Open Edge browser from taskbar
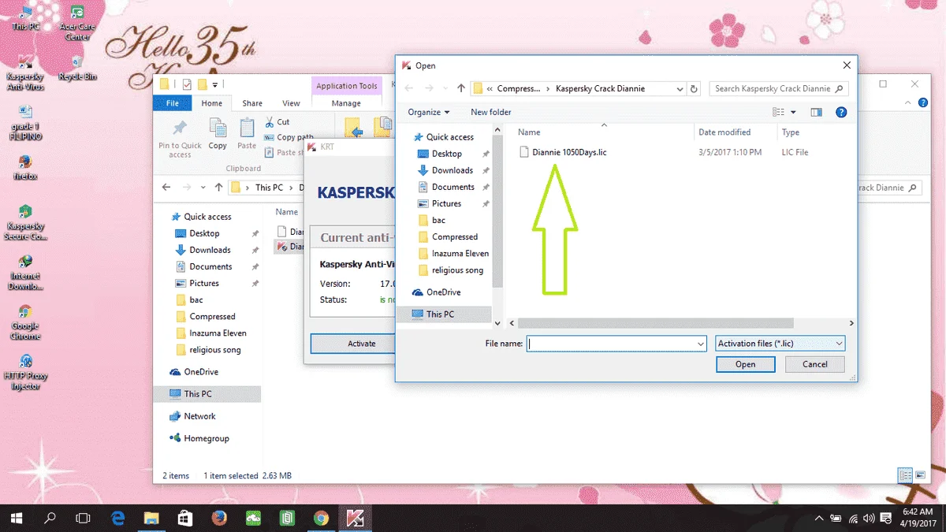946x532 pixels. 118,518
